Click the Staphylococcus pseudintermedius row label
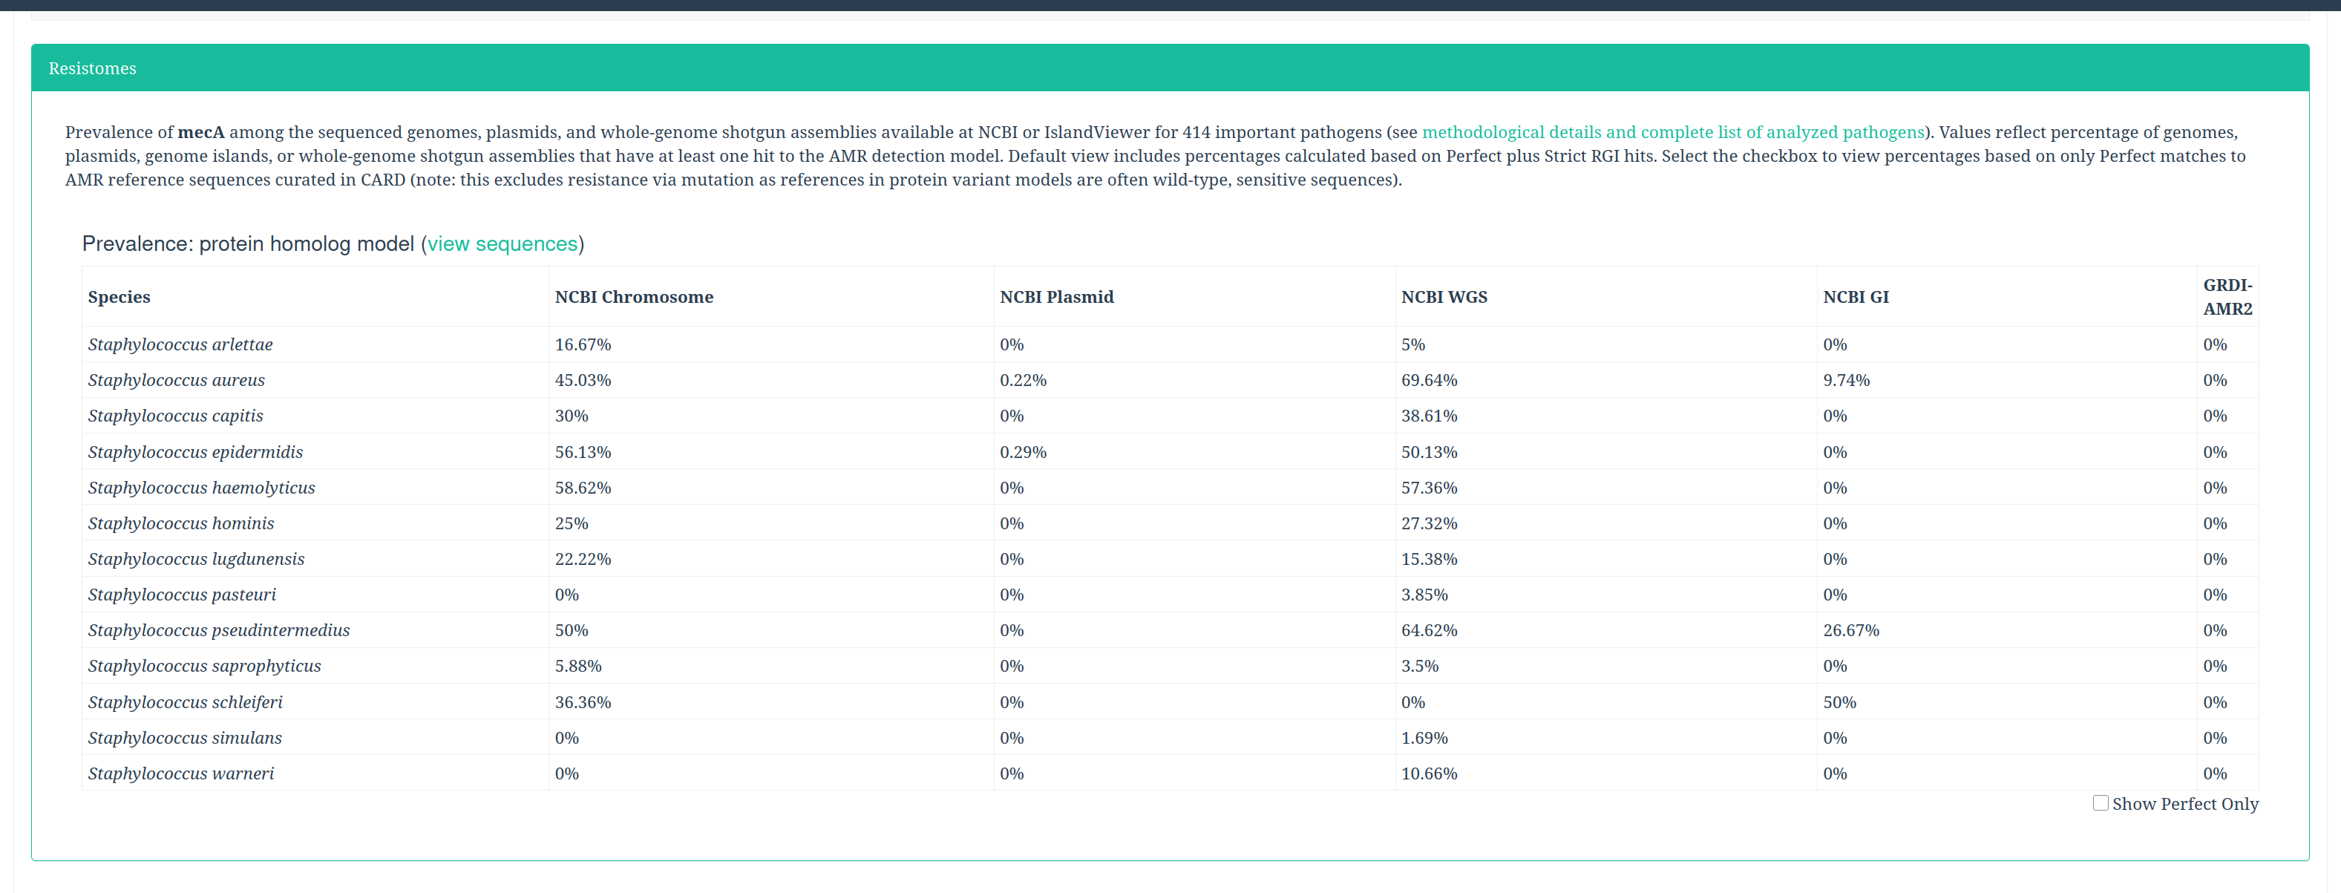 coord(219,629)
